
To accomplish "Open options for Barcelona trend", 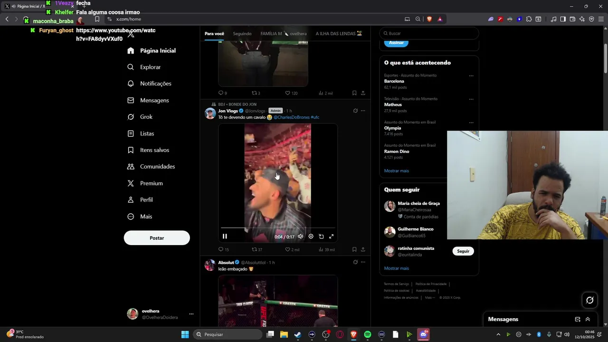I will [471, 76].
